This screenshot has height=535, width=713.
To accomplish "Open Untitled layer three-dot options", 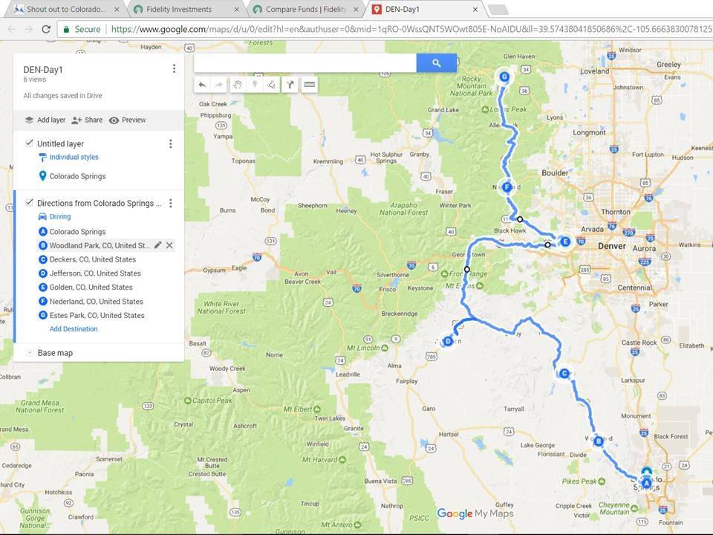I will (x=171, y=143).
